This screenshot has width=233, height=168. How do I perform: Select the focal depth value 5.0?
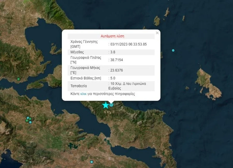[113, 78]
